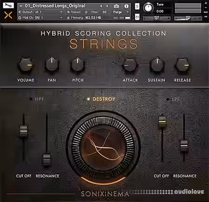Open the Purge dropdown menu
The height and width of the screenshot is (202, 209).
point(121,12)
